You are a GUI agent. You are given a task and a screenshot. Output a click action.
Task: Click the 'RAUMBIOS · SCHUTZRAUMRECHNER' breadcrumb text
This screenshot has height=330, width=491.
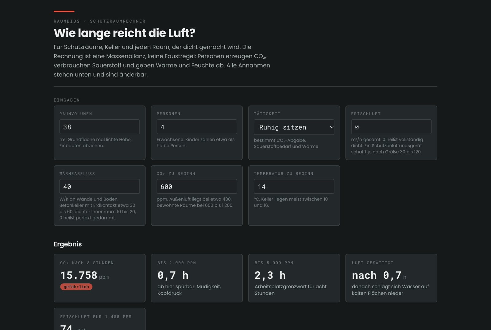tap(100, 21)
